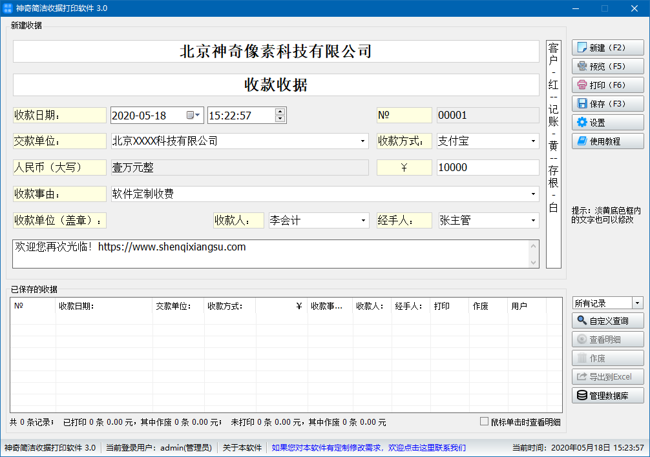Save the receipt with 保存 (F3)
The image size is (650, 457).
pos(607,103)
